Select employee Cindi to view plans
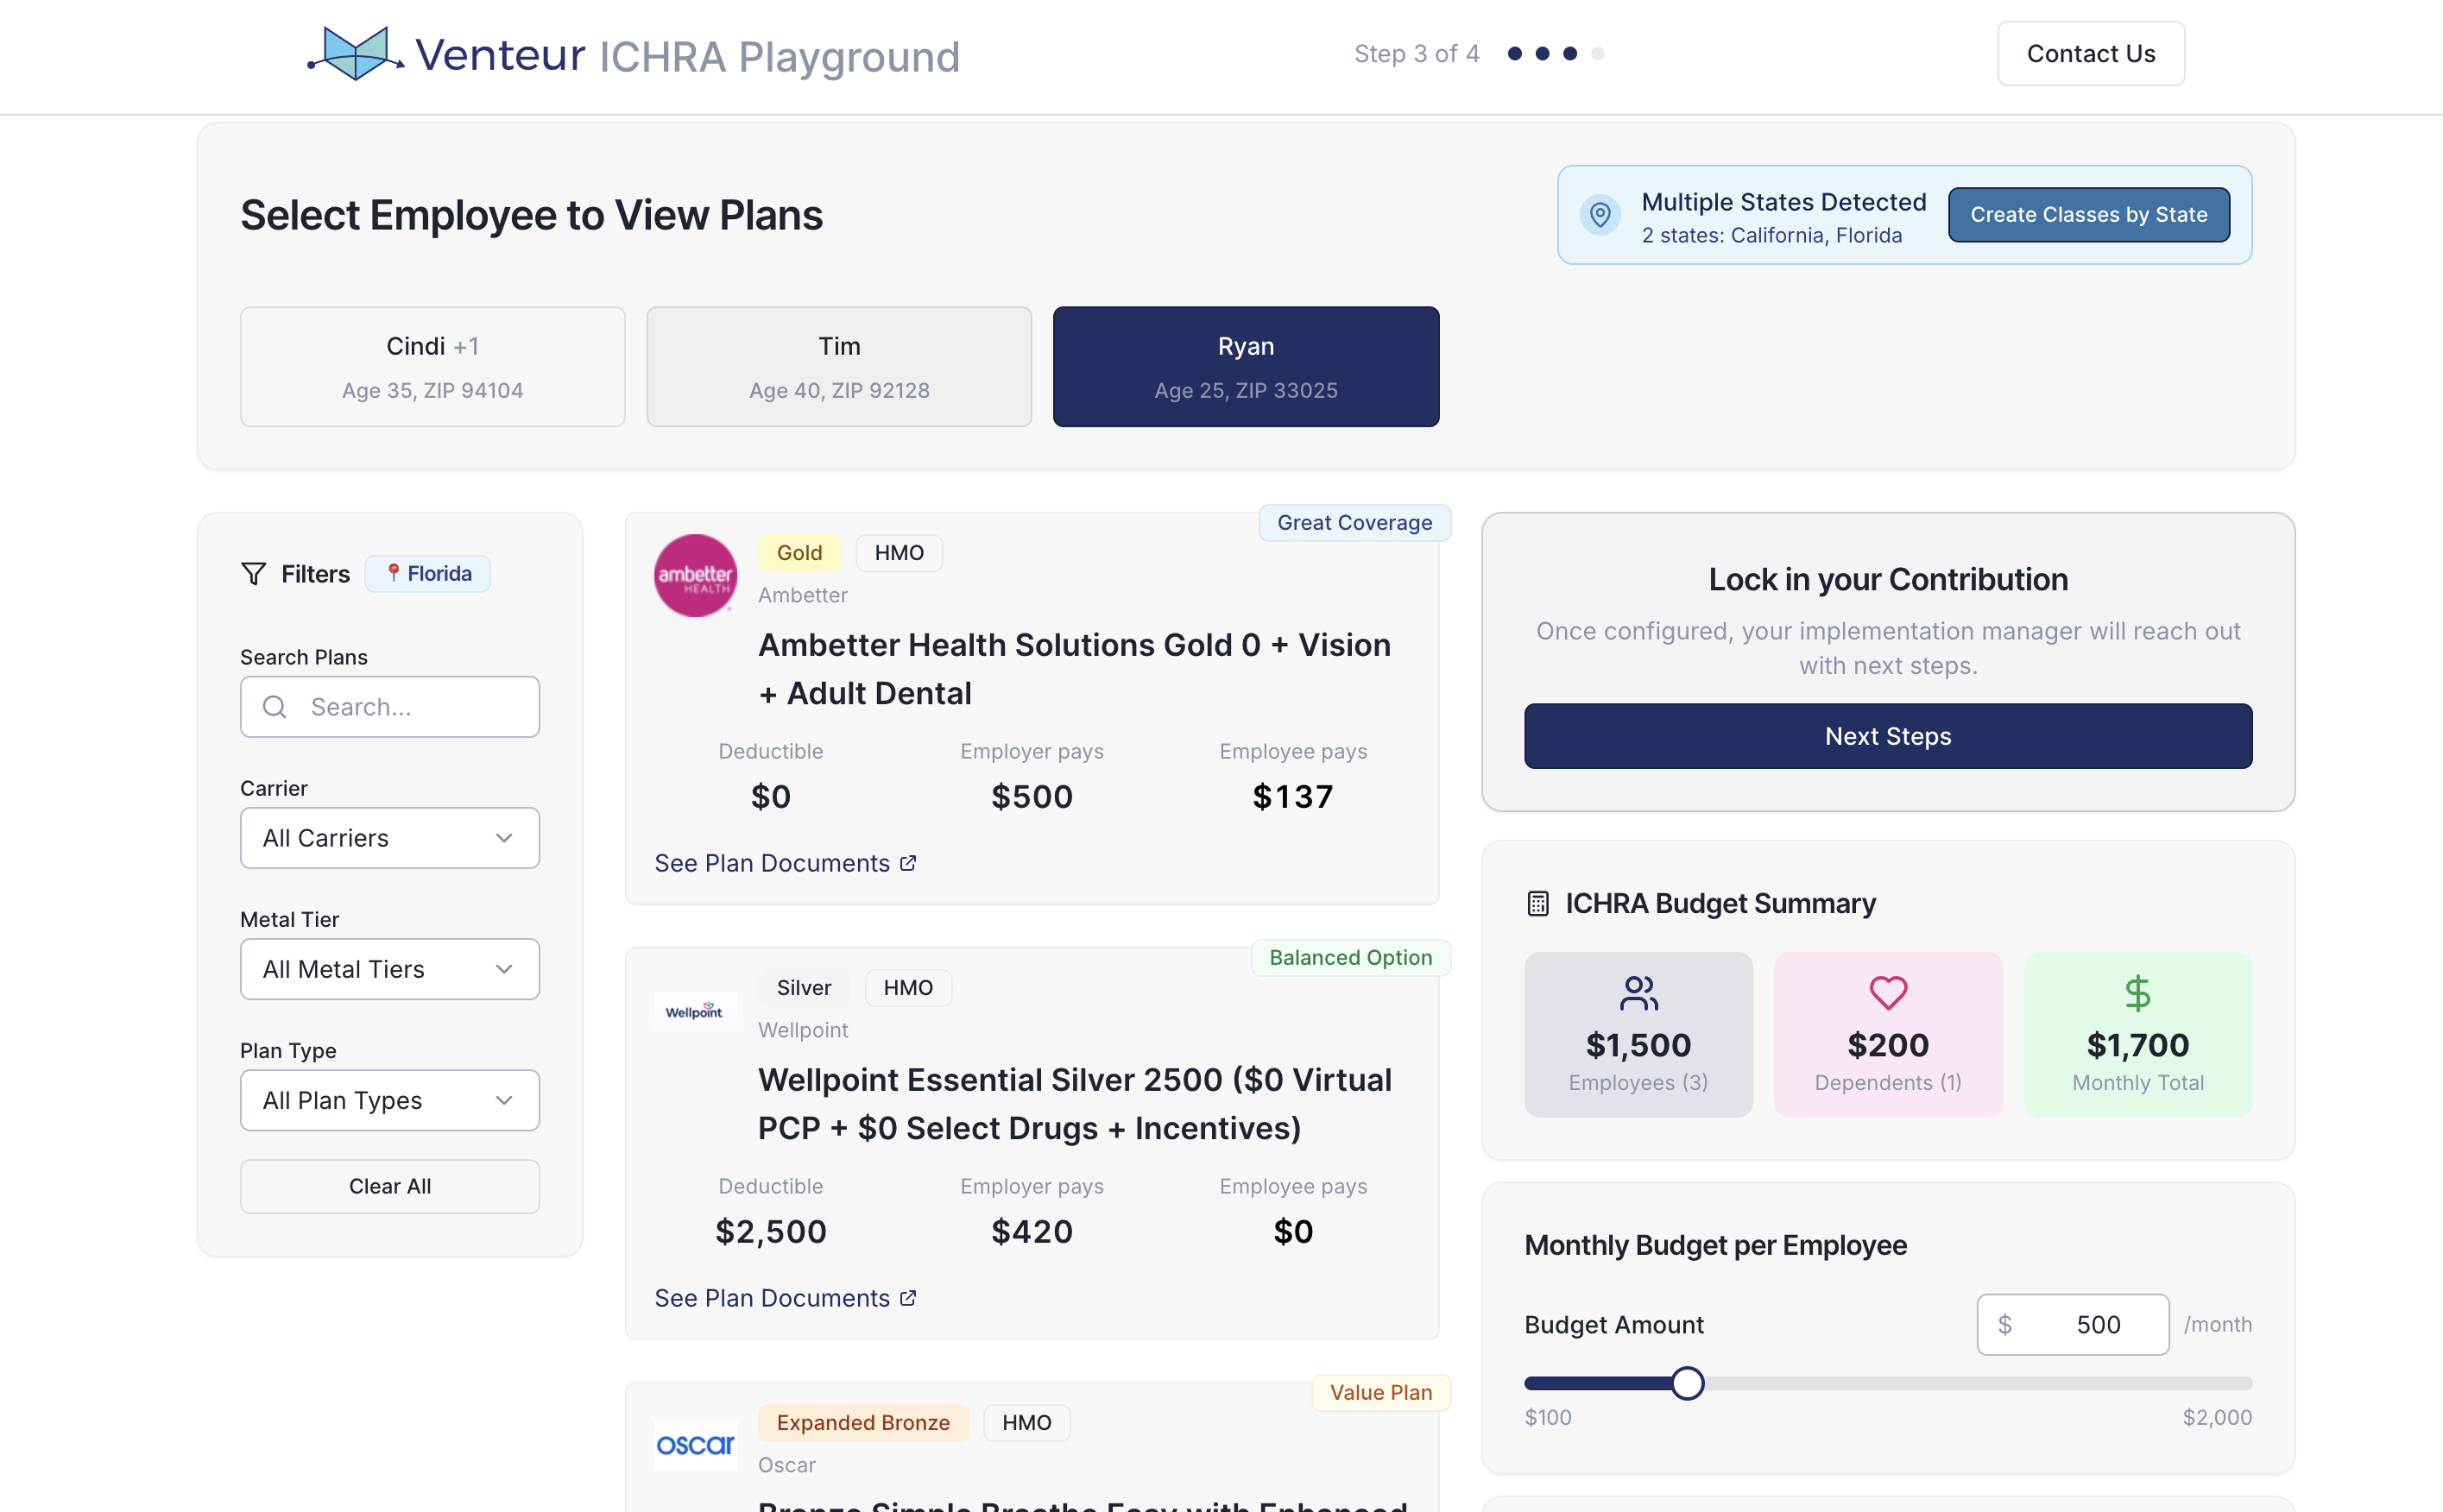The height and width of the screenshot is (1512, 2443). coord(432,366)
